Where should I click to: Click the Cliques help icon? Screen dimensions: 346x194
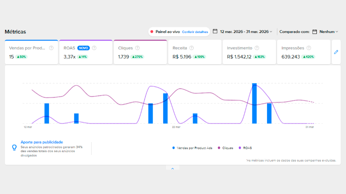click(138, 48)
